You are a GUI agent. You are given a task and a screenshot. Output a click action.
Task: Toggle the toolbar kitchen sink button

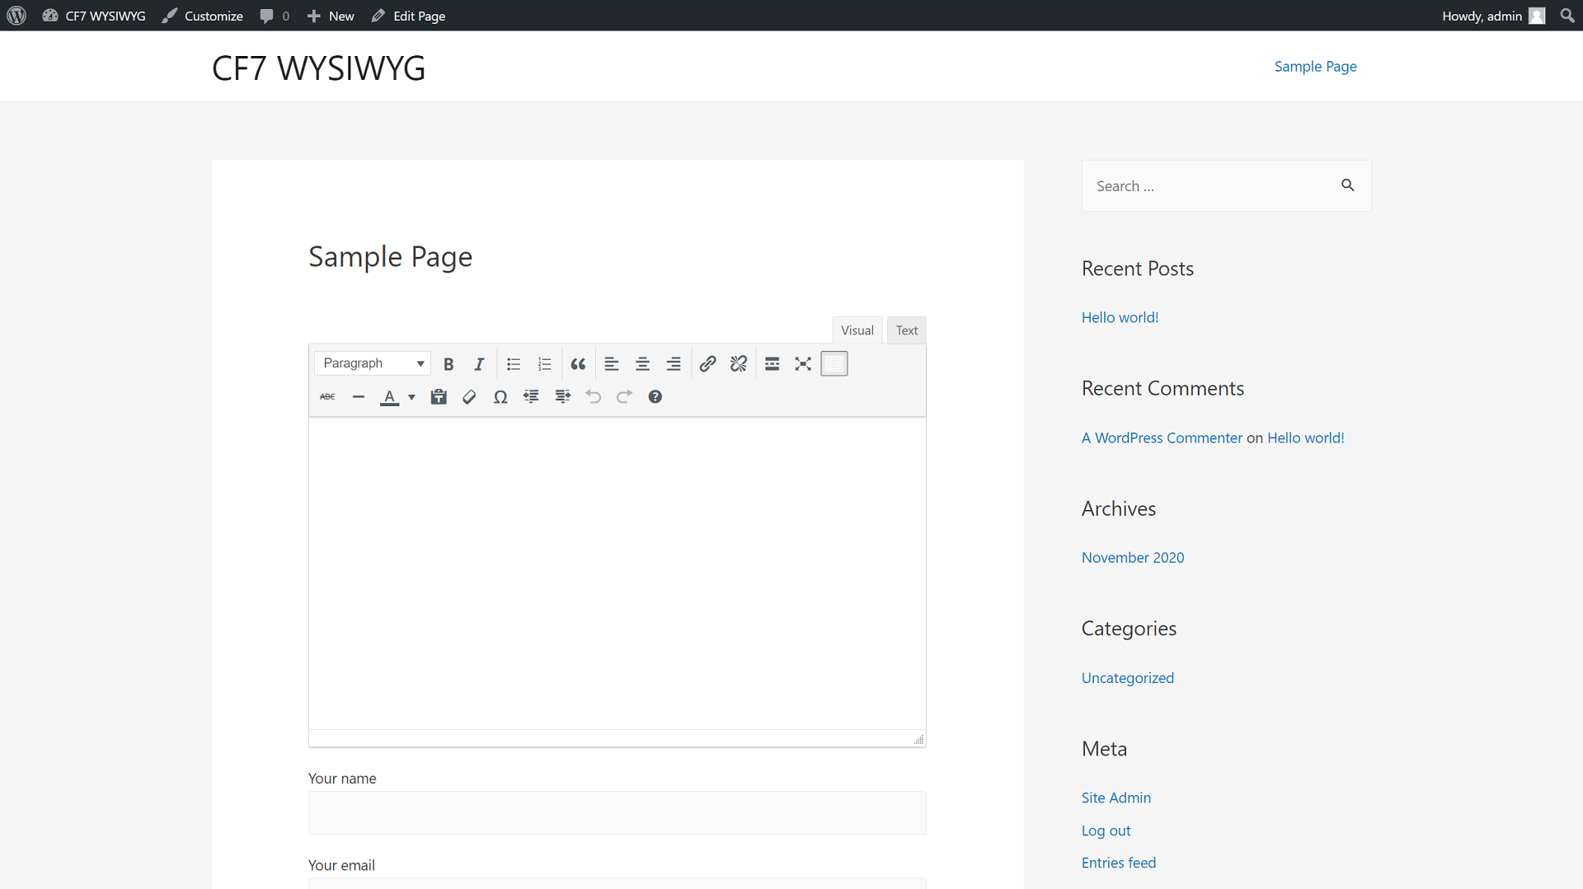pos(834,363)
